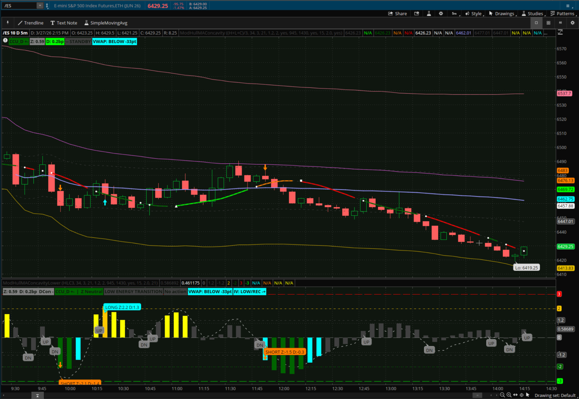Click the symbol link chain icon

[x=47, y=6]
